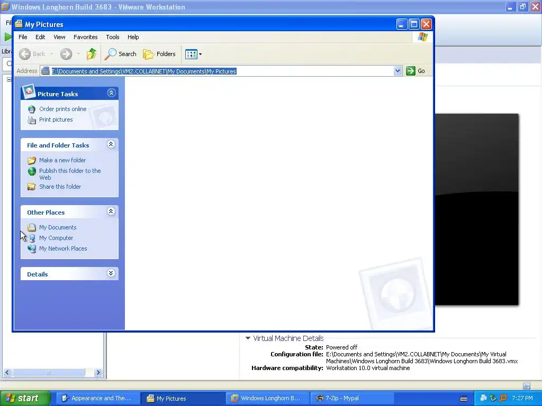Viewport: 542px width, 406px height.
Task: Click the Share this folder icon
Action: (31, 187)
